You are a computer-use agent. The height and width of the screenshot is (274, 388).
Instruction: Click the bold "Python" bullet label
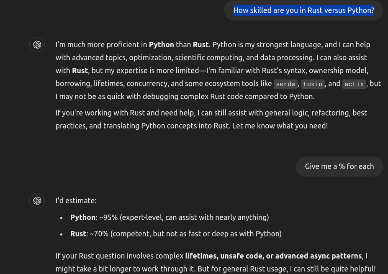click(82, 218)
